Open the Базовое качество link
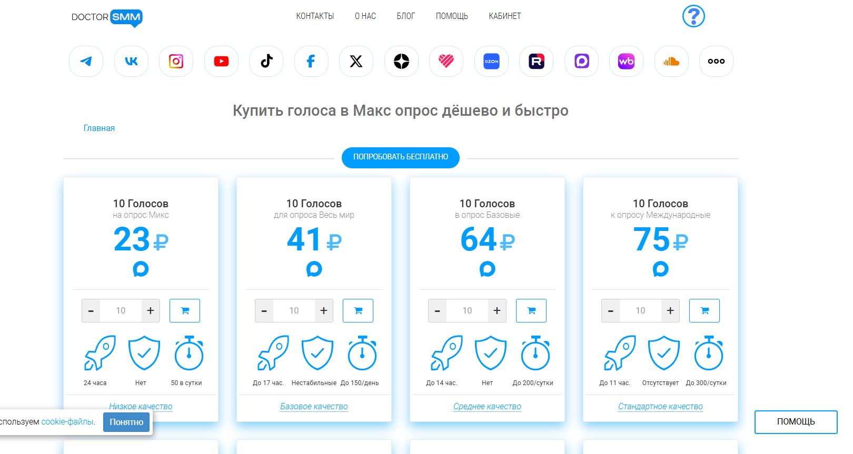The height and width of the screenshot is (454, 853). tap(314, 407)
